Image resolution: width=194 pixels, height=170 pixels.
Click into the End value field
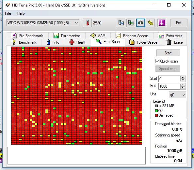tap(169, 86)
